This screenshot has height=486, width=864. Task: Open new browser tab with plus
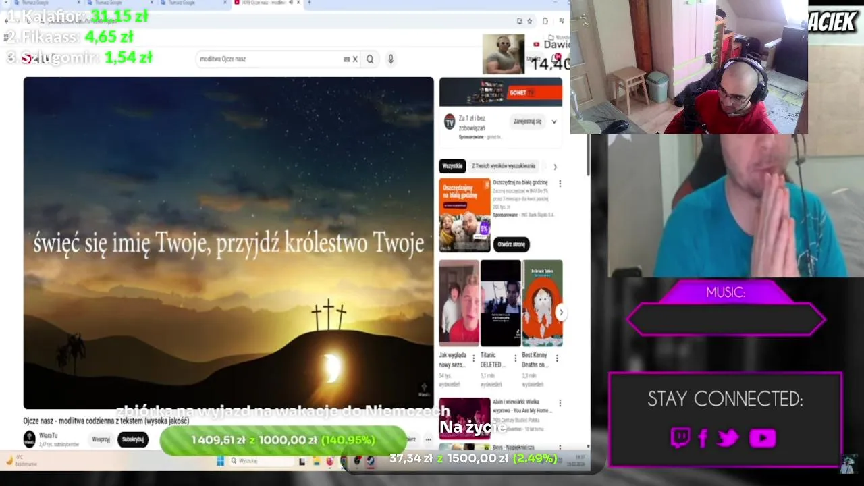[309, 3]
